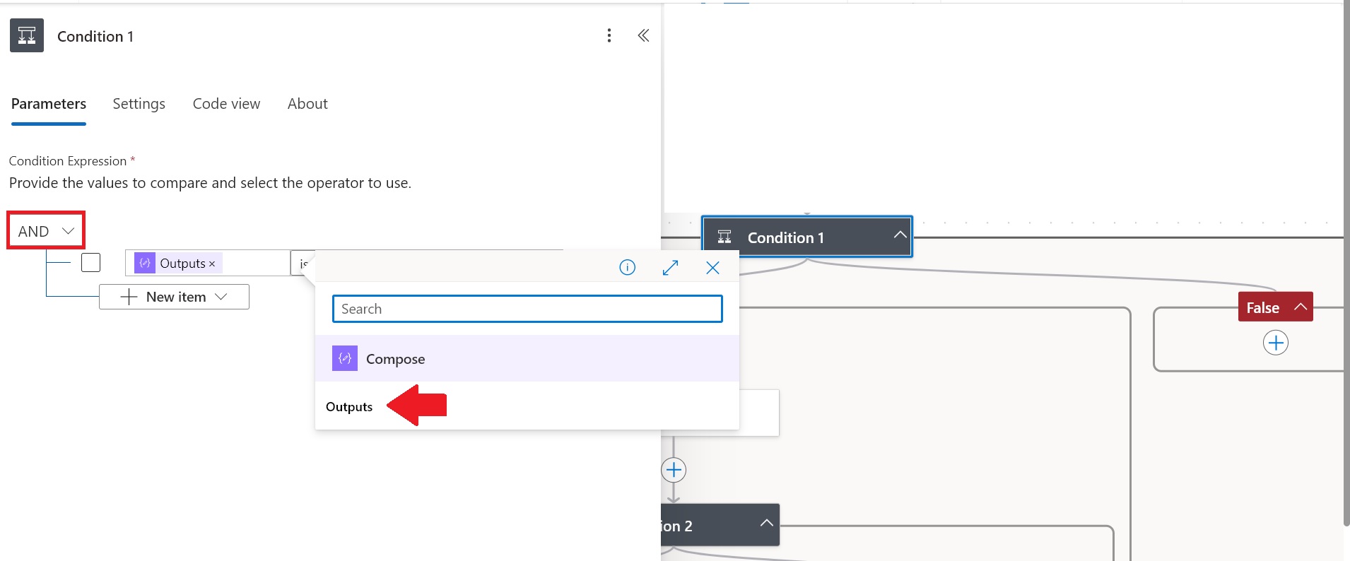Close the dynamic content popup
The width and height of the screenshot is (1350, 561).
(x=712, y=267)
